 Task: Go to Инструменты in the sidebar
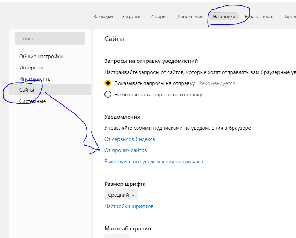(35, 79)
